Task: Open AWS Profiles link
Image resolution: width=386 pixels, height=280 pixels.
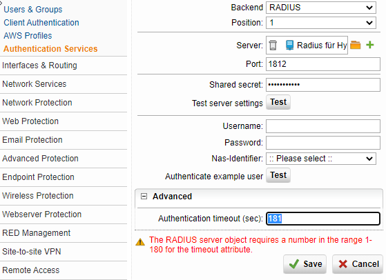Action: [28, 36]
